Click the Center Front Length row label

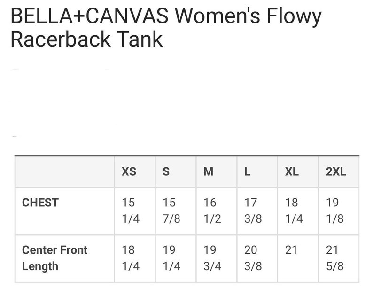coord(54,258)
